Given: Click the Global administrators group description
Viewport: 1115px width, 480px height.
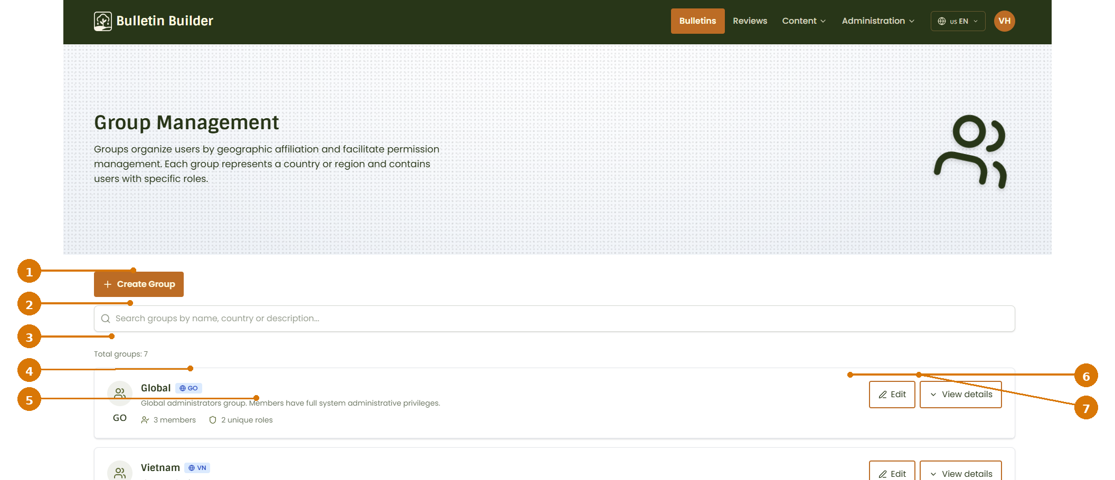Looking at the screenshot, I should 290,404.
